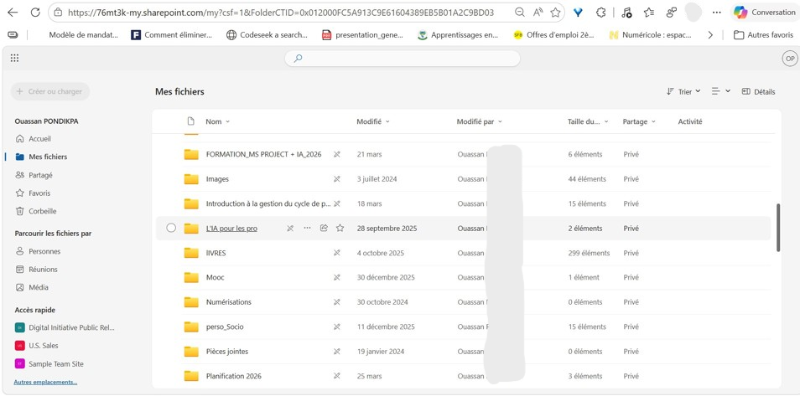
Task: Open Taille du fichier column dropdown
Action: pos(588,121)
